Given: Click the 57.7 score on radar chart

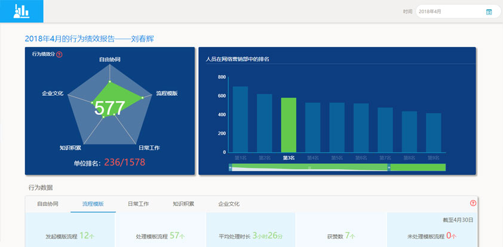Looking at the screenshot, I should coord(109,108).
